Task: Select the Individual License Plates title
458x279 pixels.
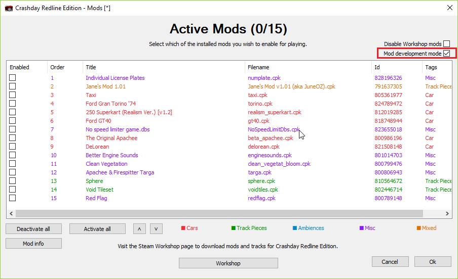Action: [x=115, y=78]
